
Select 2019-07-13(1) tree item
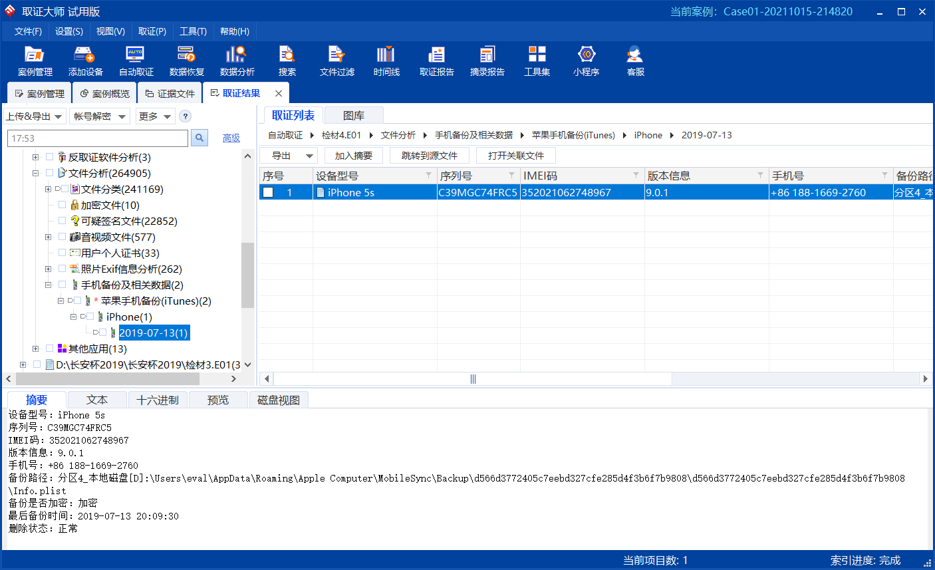click(154, 333)
